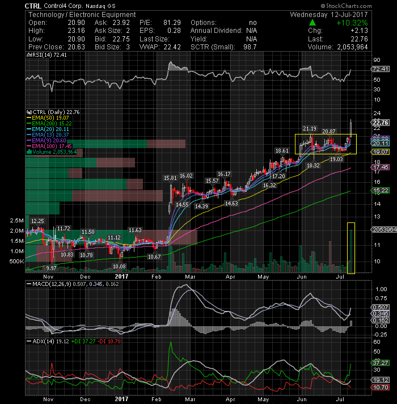Click the 10.08 low price label
397x404 pixels.
pos(119,267)
